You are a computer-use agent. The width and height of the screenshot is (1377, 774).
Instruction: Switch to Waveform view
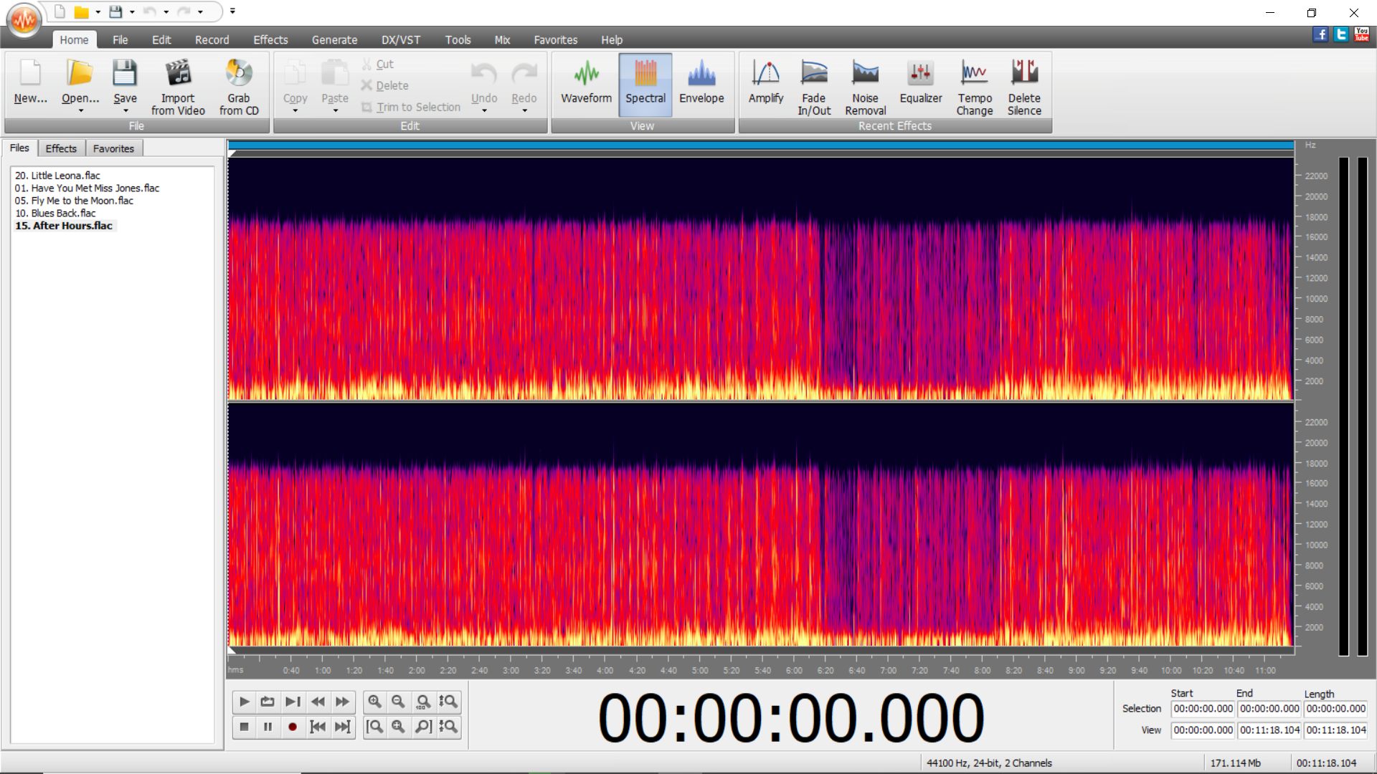[586, 82]
